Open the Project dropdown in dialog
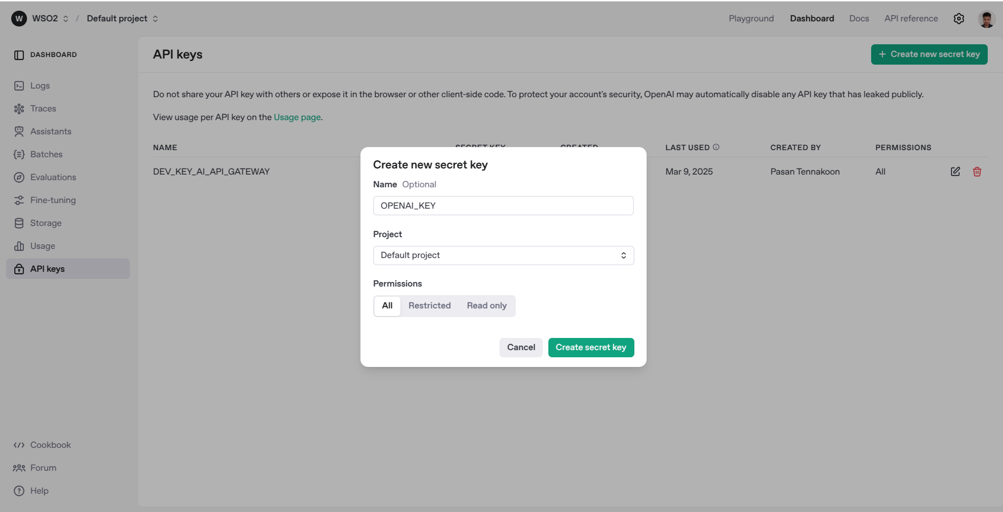Image resolution: width=1003 pixels, height=512 pixels. coord(503,255)
